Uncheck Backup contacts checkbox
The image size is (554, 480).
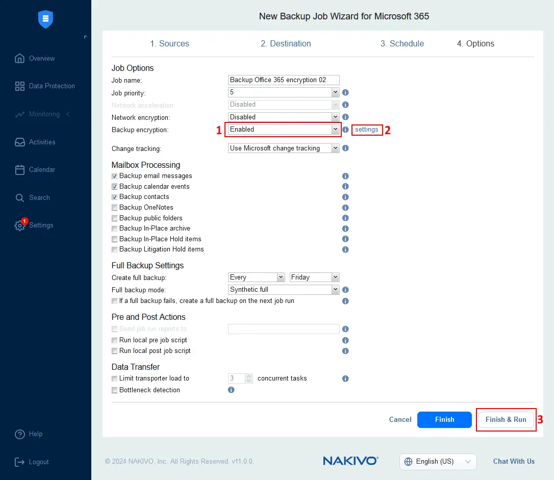coord(114,197)
